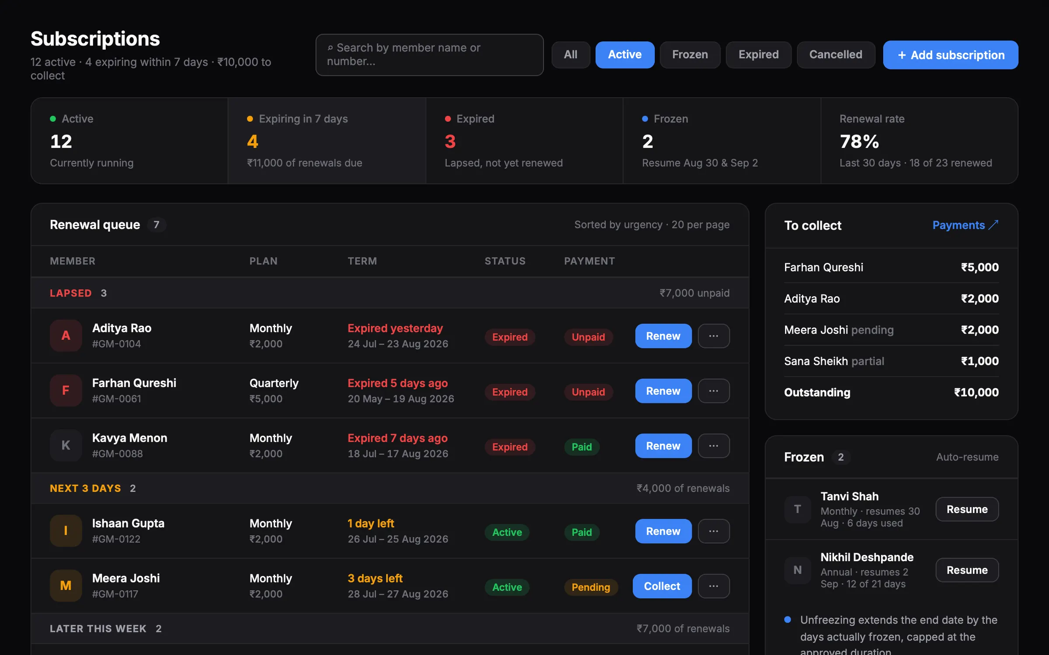Open more options for Ishaan Gupta

pos(713,531)
